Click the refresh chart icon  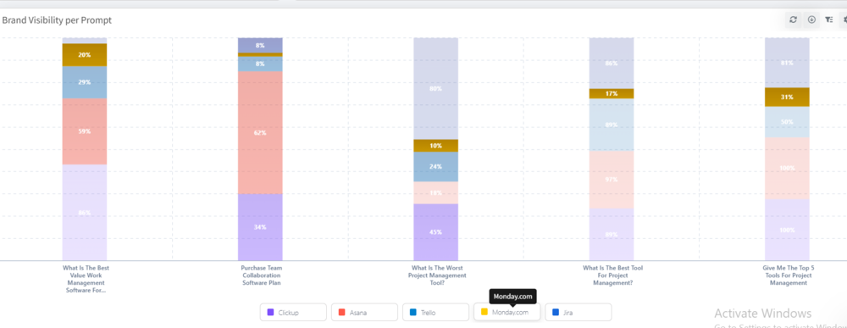click(793, 19)
